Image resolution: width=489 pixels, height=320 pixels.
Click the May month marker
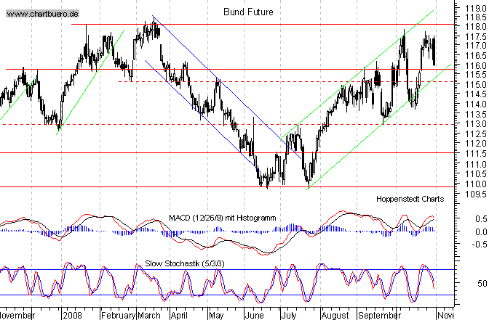[x=216, y=316]
